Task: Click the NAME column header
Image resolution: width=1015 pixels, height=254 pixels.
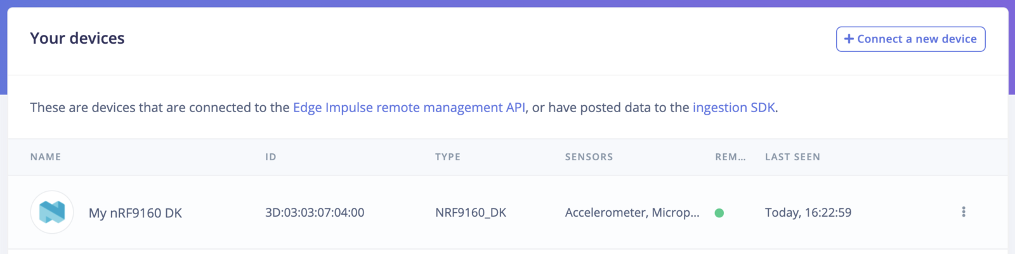Action: 46,157
